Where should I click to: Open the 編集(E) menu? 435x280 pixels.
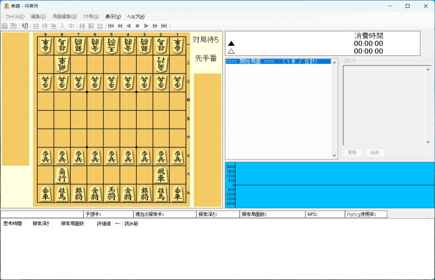click(38, 16)
